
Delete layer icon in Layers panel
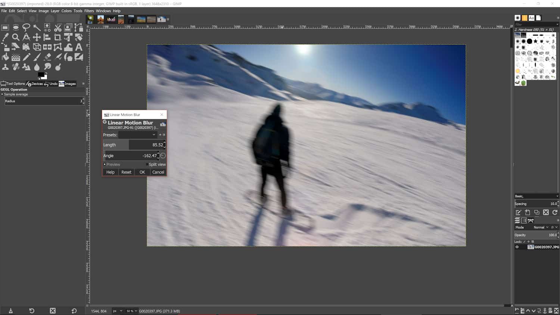tap(556, 311)
